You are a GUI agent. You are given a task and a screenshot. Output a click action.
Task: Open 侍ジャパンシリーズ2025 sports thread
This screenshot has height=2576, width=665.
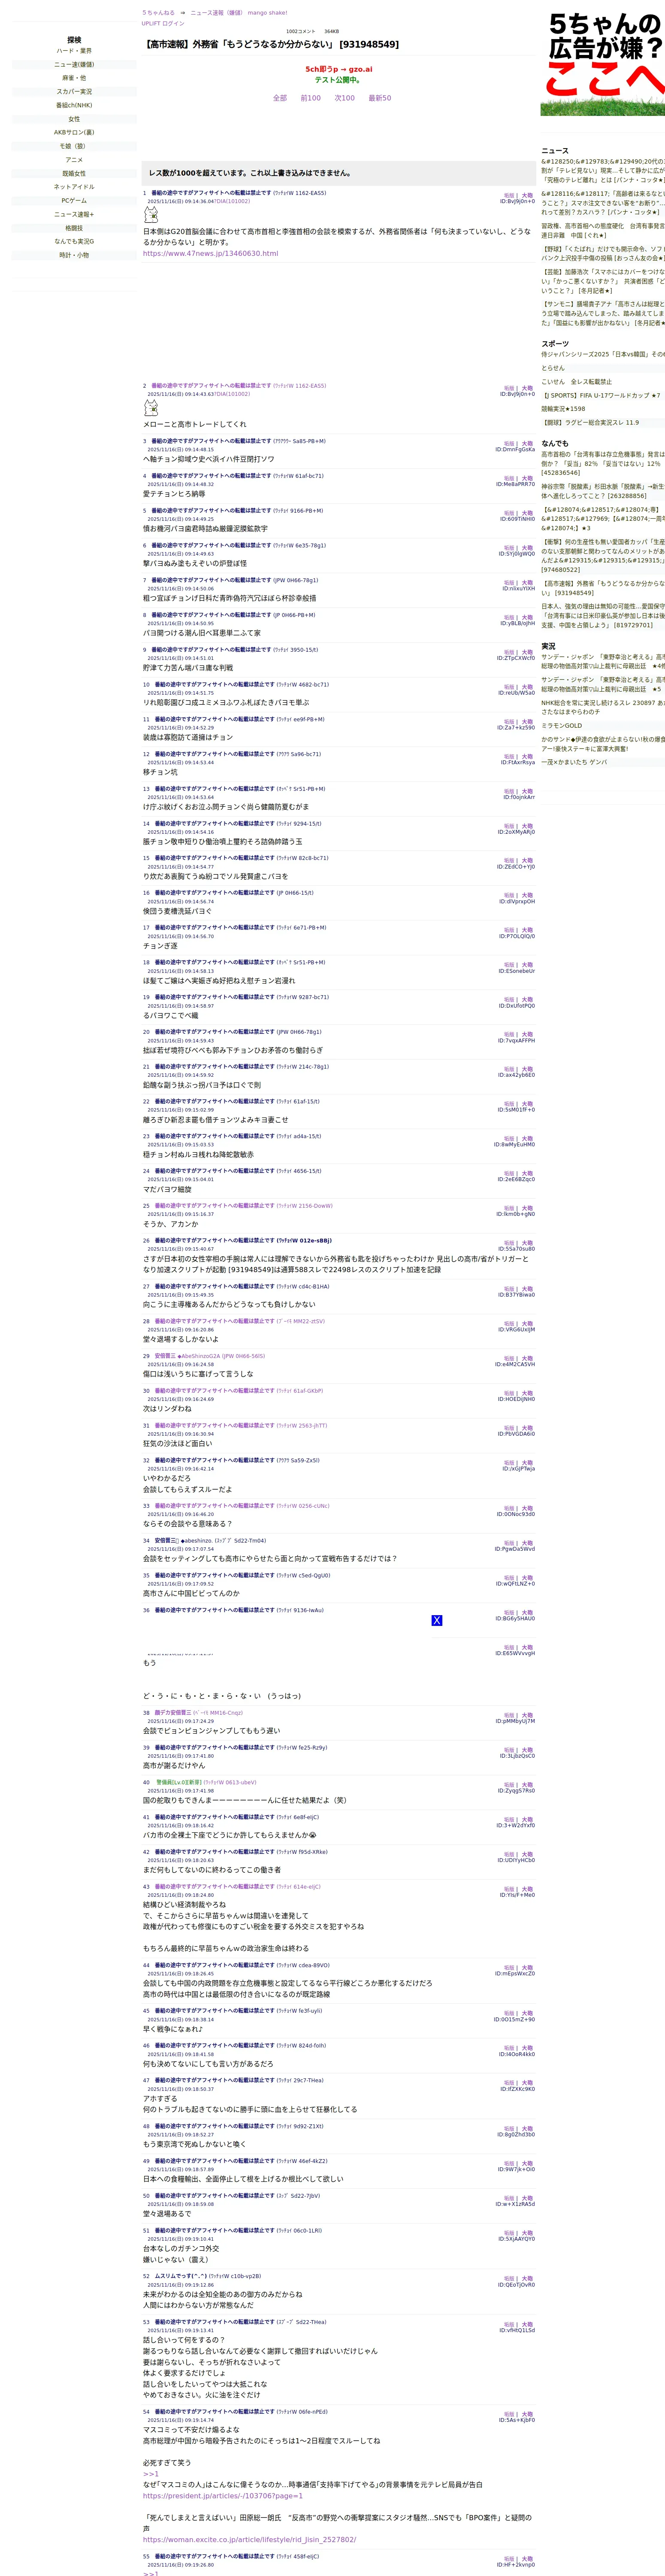[x=603, y=354]
